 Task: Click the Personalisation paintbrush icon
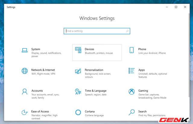pyautogui.click(x=78, y=71)
